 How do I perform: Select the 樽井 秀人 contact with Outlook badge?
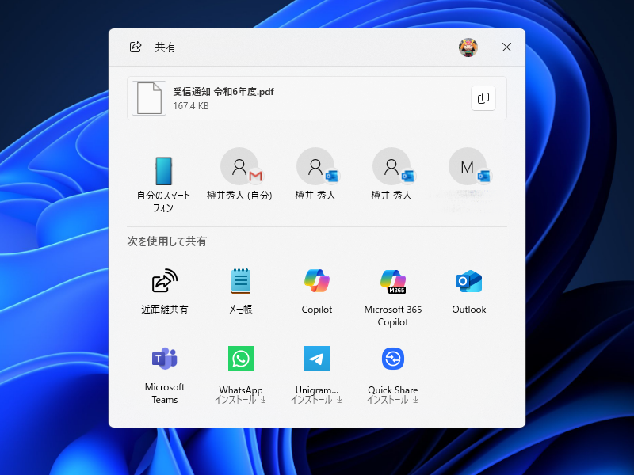click(x=316, y=166)
